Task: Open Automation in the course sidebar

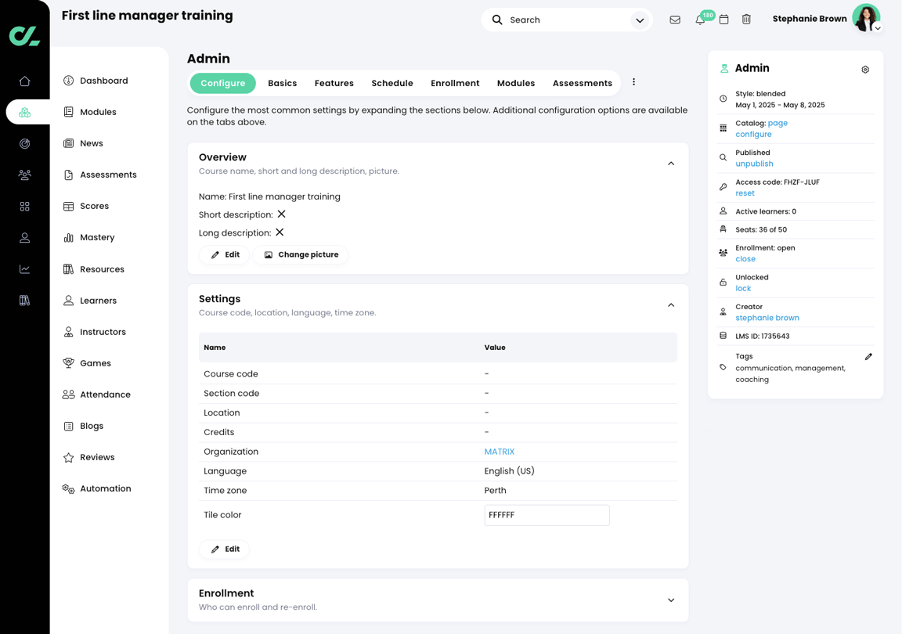Action: click(96, 488)
